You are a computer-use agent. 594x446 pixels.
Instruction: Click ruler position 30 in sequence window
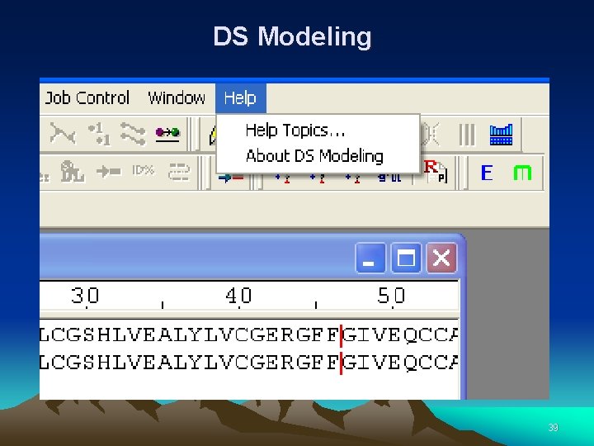coord(85,295)
